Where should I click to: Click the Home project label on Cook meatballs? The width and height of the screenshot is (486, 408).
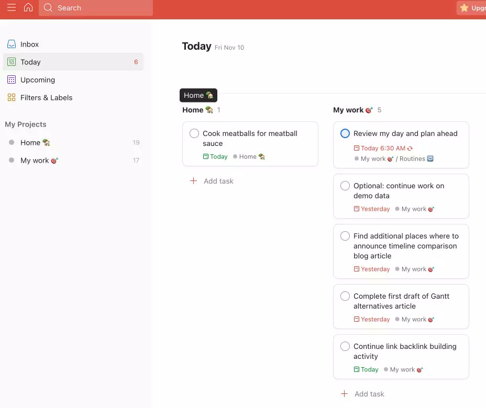point(249,156)
